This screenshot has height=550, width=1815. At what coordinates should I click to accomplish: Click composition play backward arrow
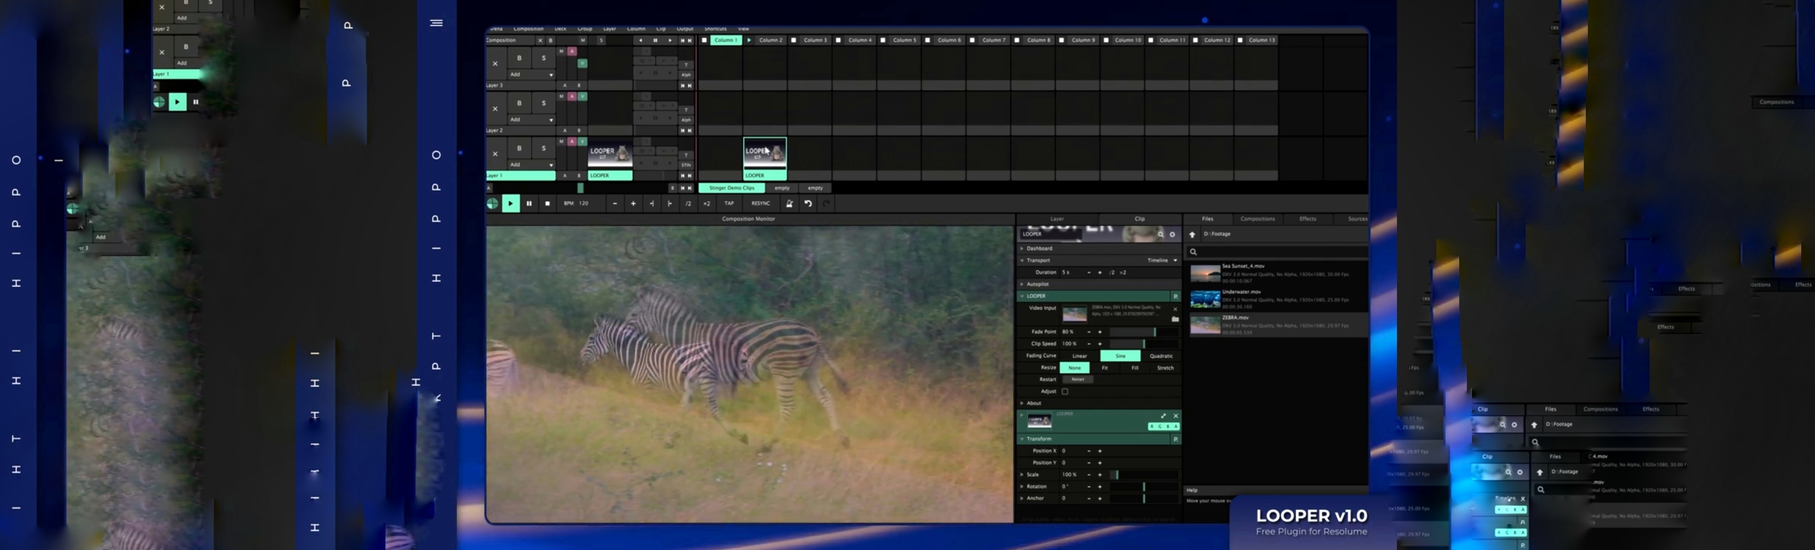pyautogui.click(x=641, y=41)
